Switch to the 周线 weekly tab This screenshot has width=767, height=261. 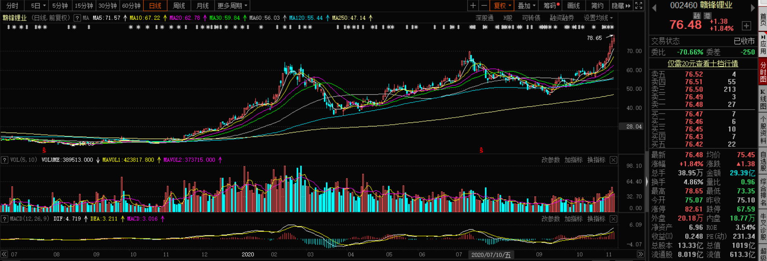[x=179, y=6]
